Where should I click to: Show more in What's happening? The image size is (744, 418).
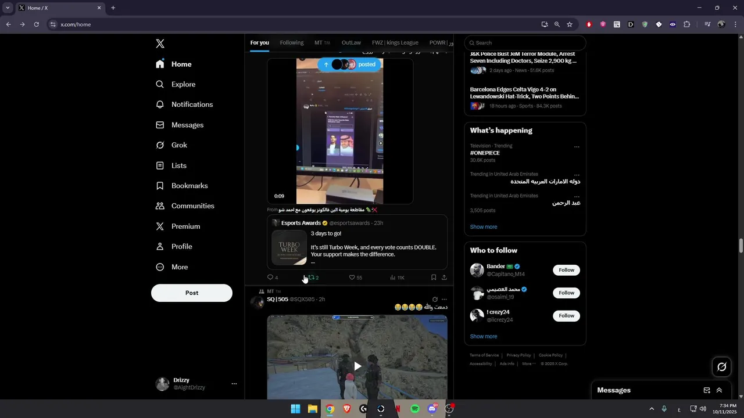click(x=484, y=227)
